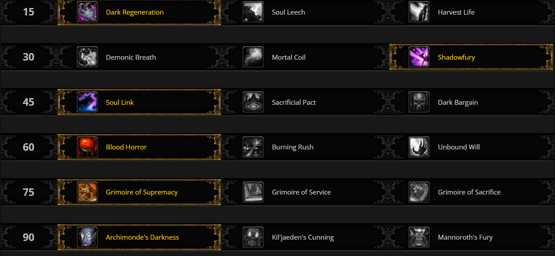Click the Blood Horror eye icon
Viewport: 555px width, 256px height.
(88, 147)
